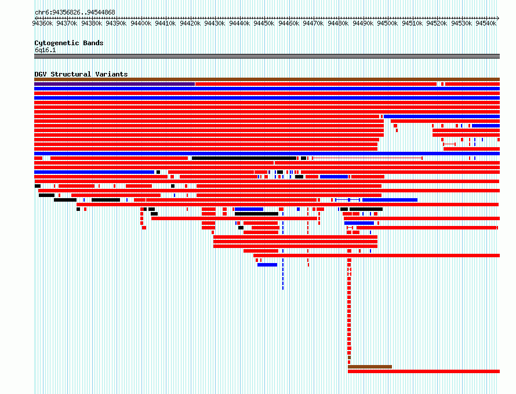Click the 94380k ruler tick label
The width and height of the screenshot is (516, 394).
(92, 23)
